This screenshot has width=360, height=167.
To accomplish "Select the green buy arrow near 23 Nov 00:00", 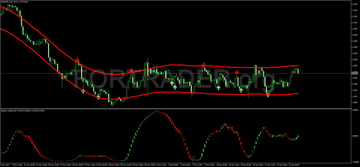I will (98, 97).
